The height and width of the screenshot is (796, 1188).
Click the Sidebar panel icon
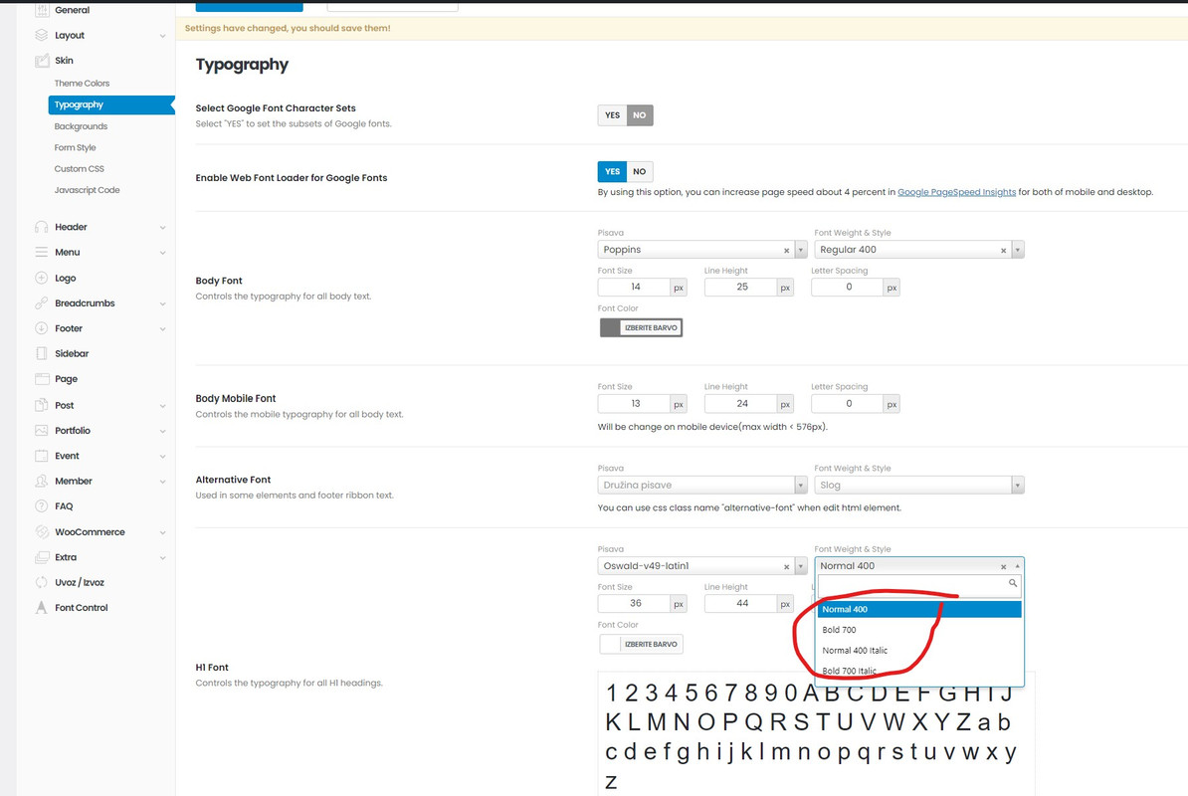click(x=42, y=353)
